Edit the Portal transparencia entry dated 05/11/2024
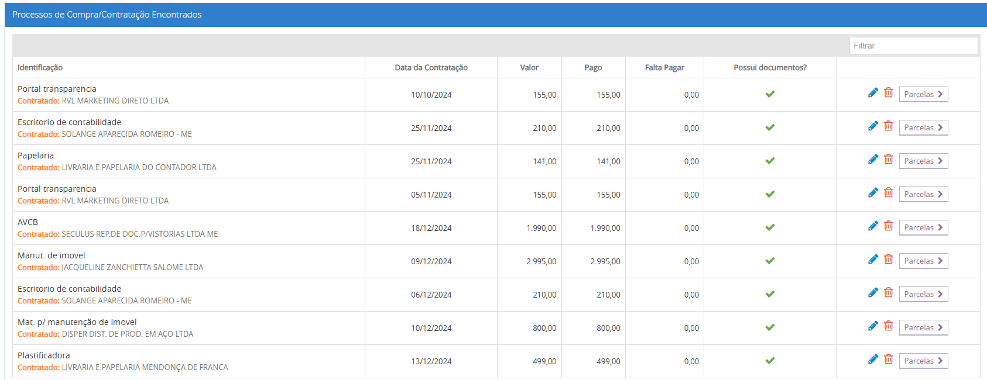Screen dimensions: 987x380 (x=873, y=193)
